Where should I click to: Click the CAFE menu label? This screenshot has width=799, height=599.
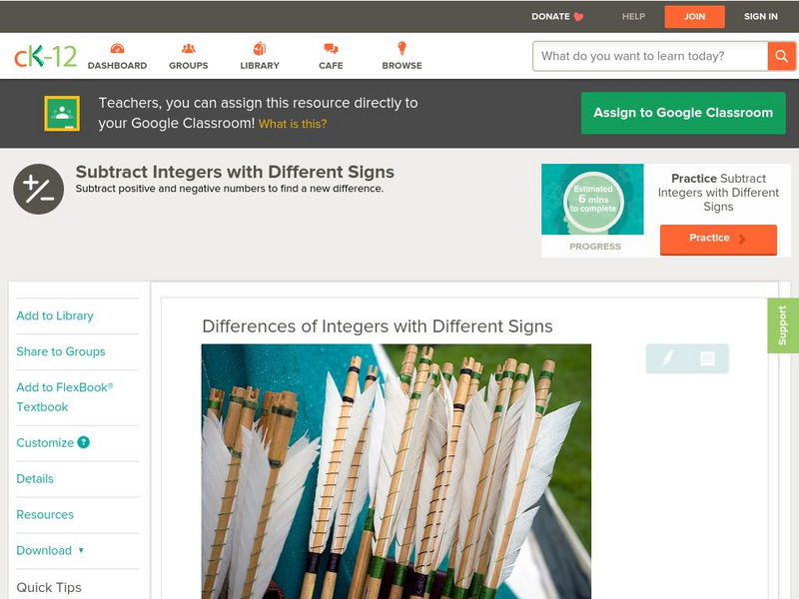[x=331, y=66]
